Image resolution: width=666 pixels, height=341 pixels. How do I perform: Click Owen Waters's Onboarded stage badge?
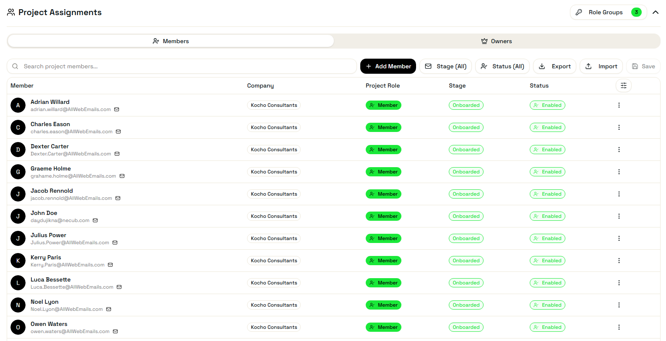coord(466,327)
